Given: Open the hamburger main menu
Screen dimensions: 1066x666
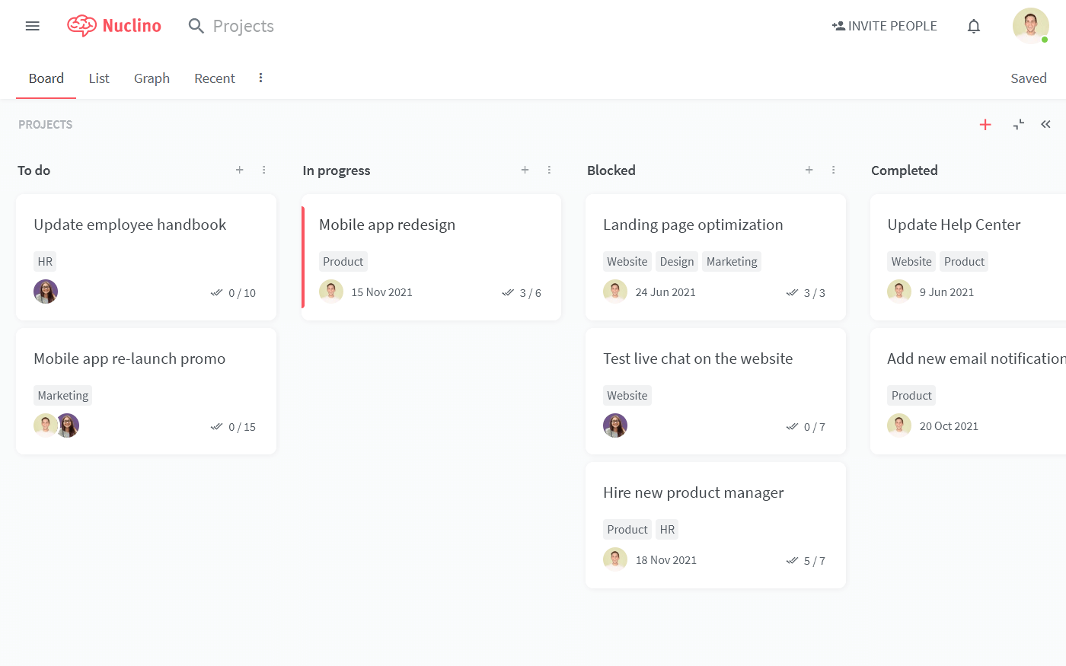Looking at the screenshot, I should pos(32,26).
